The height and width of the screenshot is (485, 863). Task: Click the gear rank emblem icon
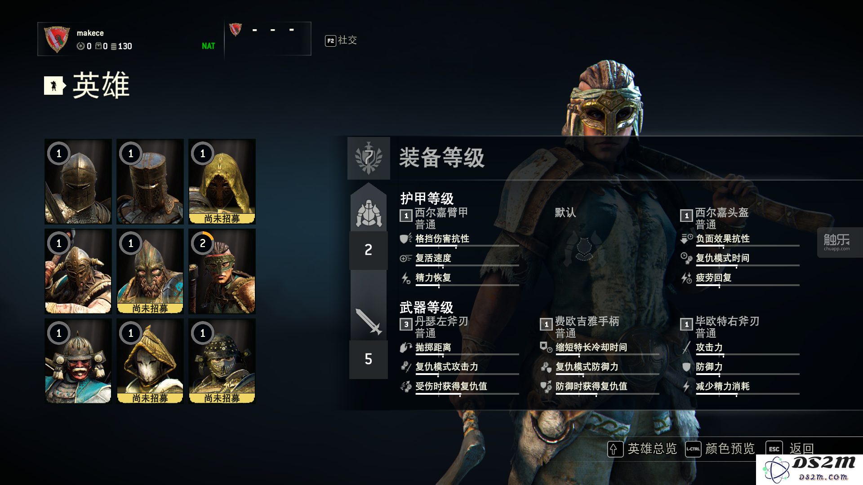tap(369, 158)
